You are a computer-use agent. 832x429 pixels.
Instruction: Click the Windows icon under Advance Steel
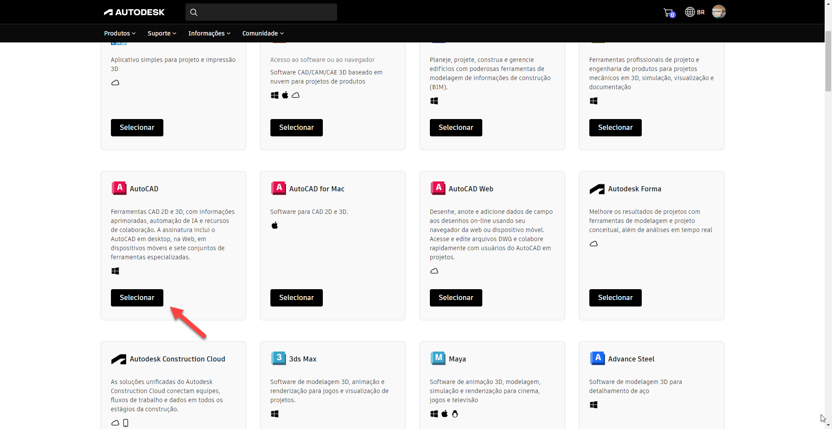[594, 405]
